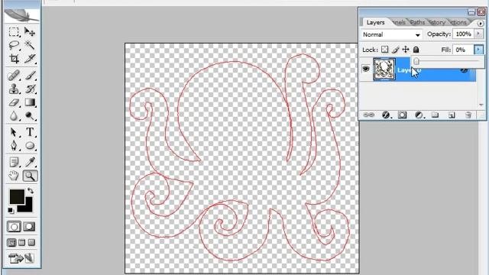The width and height of the screenshot is (489, 275).
Task: Jump to ImageReady
Action: pyautogui.click(x=21, y=258)
